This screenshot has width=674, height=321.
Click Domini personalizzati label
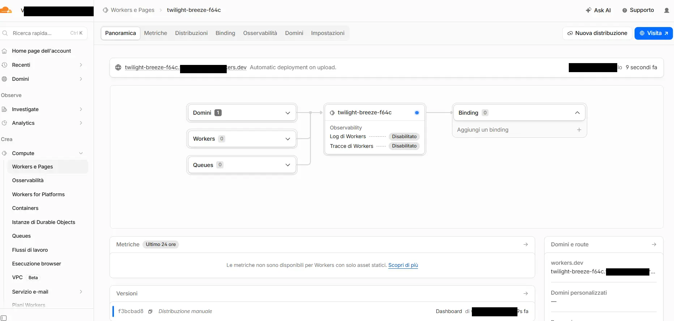click(579, 293)
